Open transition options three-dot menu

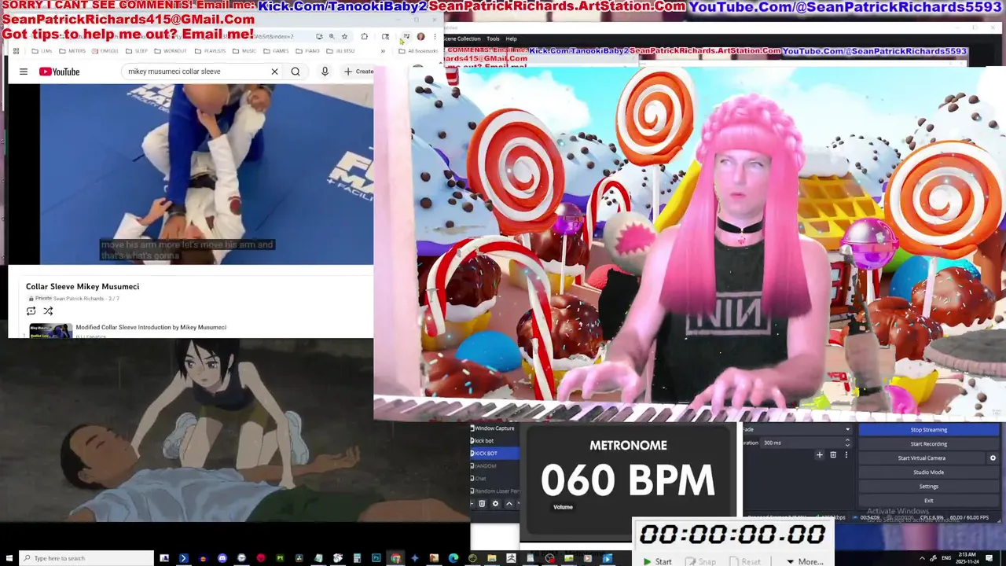coord(846,455)
